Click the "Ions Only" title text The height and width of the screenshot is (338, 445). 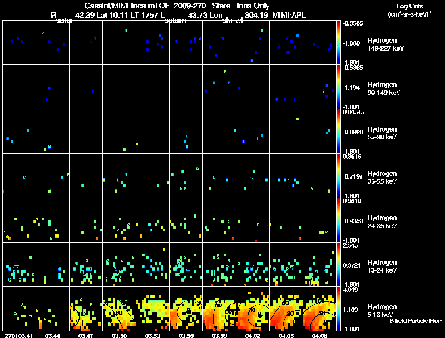pos(253,6)
